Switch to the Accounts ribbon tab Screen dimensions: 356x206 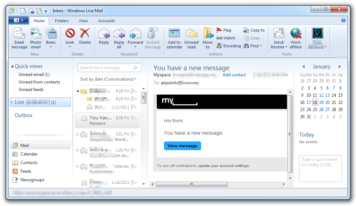pos(106,21)
